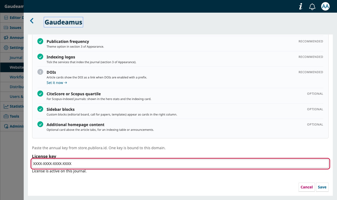Click the RECOMMENDED tag on the DOIs row
The width and height of the screenshot is (337, 200).
tap(311, 72)
